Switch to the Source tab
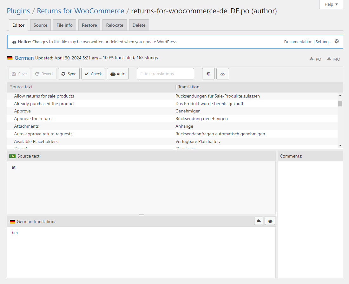349x284 pixels. 40,25
